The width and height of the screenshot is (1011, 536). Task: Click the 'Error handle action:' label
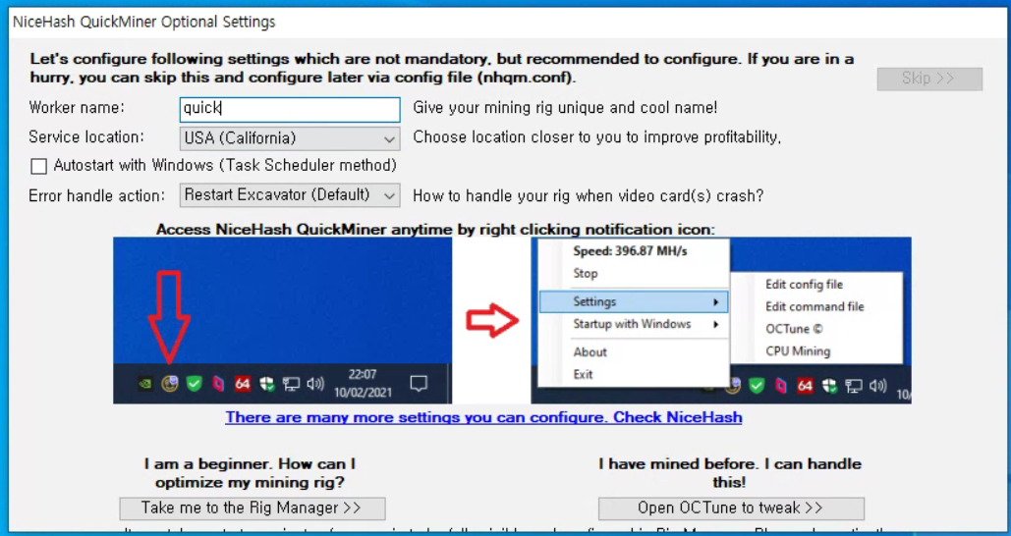tap(96, 196)
